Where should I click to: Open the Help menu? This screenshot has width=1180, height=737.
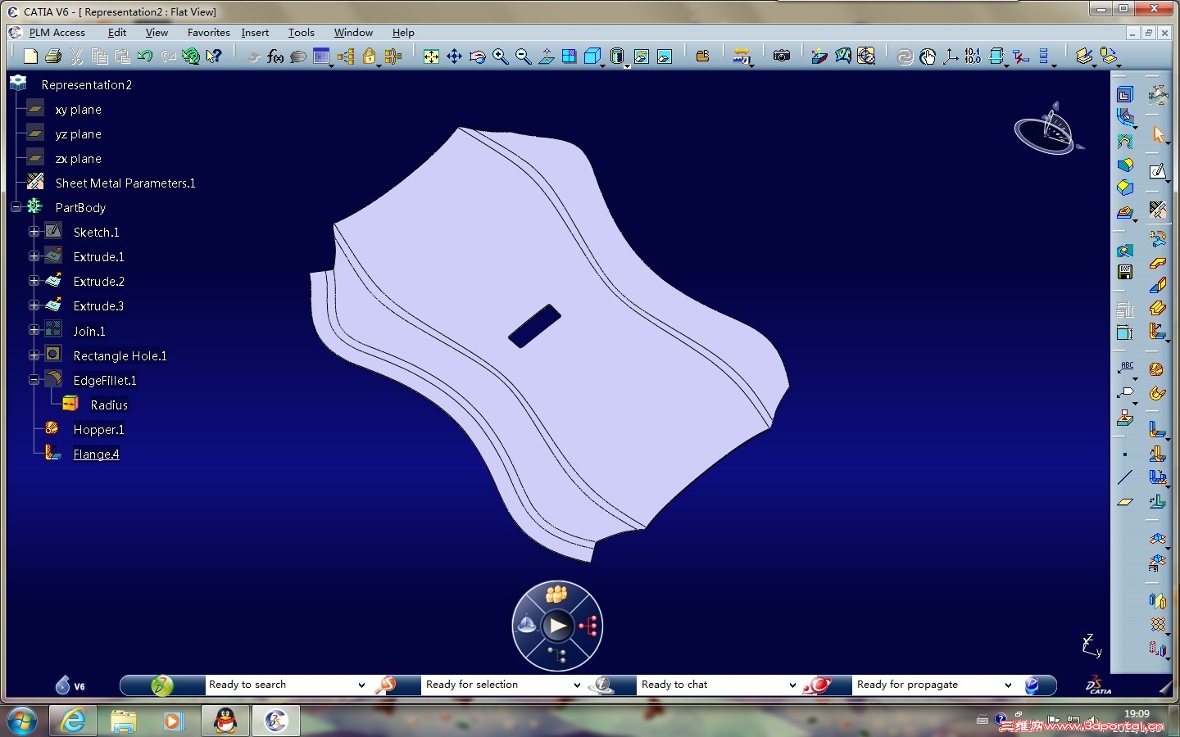click(403, 33)
